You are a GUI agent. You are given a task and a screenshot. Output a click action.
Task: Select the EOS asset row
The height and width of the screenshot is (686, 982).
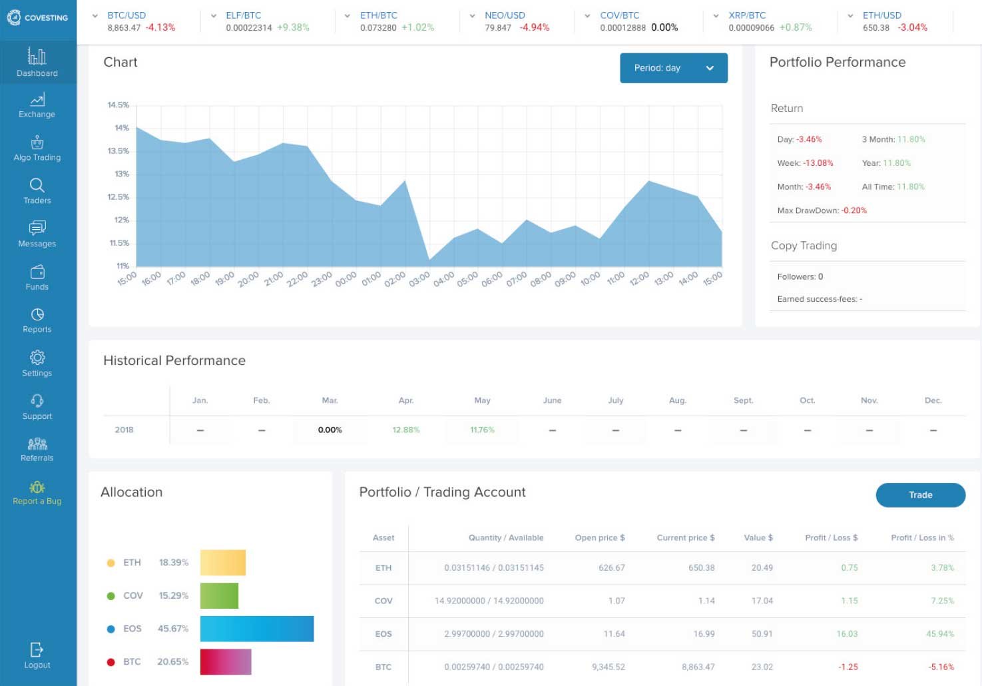coord(662,634)
